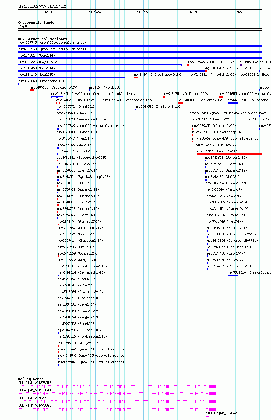Screen dimensions: 271x420
Task: Select the nsv5929359 (Almarri2020) label
Action: (214, 126)
